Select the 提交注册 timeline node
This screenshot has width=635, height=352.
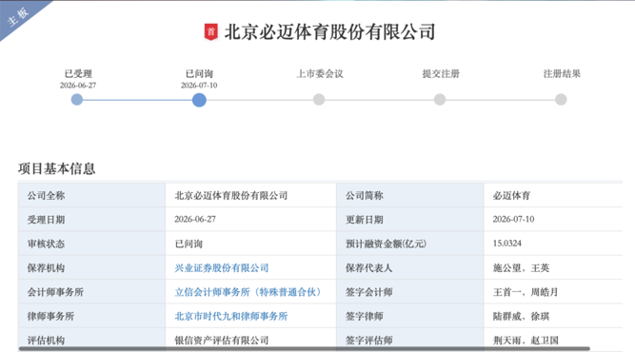coord(440,100)
